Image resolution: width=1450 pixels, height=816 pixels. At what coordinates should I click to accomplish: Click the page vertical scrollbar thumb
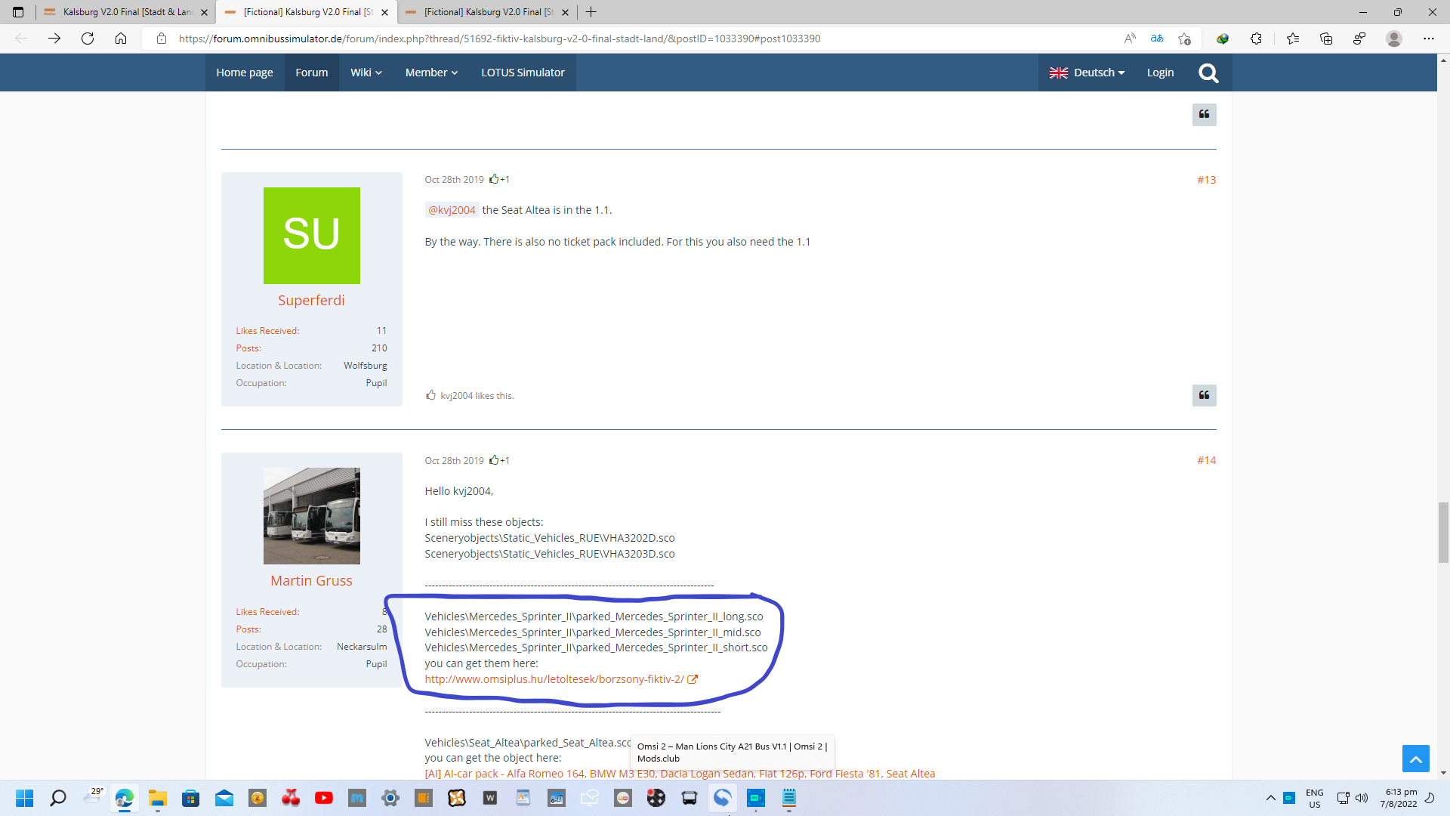point(1443,532)
